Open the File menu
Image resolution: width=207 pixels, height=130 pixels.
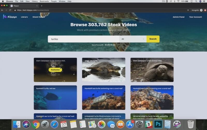coord(17,1)
